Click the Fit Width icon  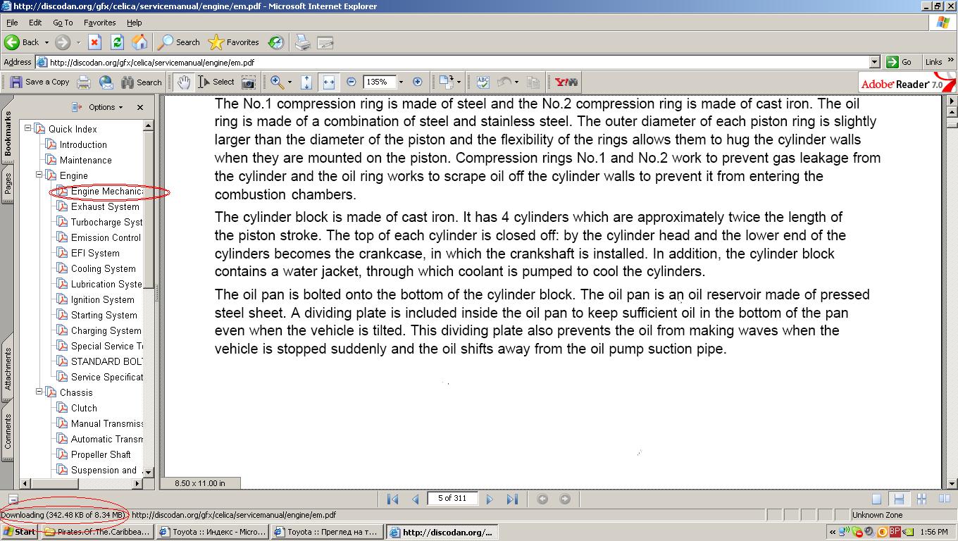point(328,82)
